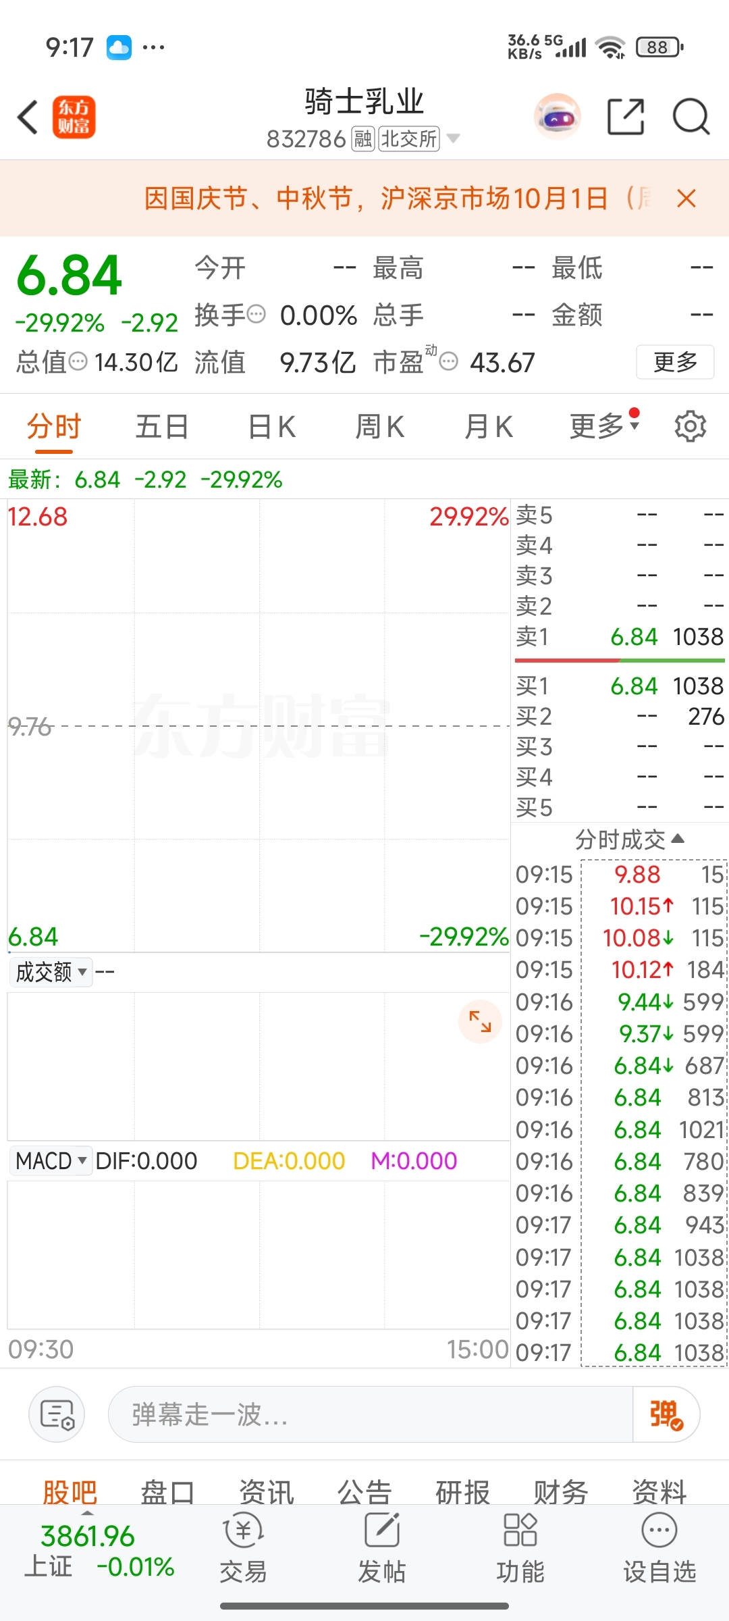Open the 更多 quote details button
This screenshot has height=1621, width=729.
click(x=675, y=362)
